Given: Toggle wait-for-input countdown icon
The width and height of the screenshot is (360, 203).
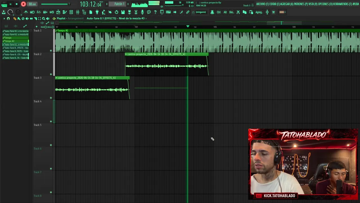Looking at the screenshot, I should [x=32, y=12].
